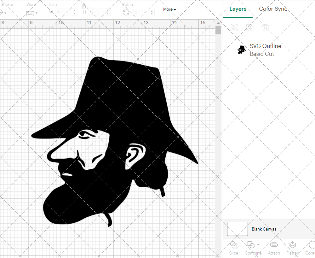
Task: Click the Duplicate layer icon
Action: click(x=250, y=28)
